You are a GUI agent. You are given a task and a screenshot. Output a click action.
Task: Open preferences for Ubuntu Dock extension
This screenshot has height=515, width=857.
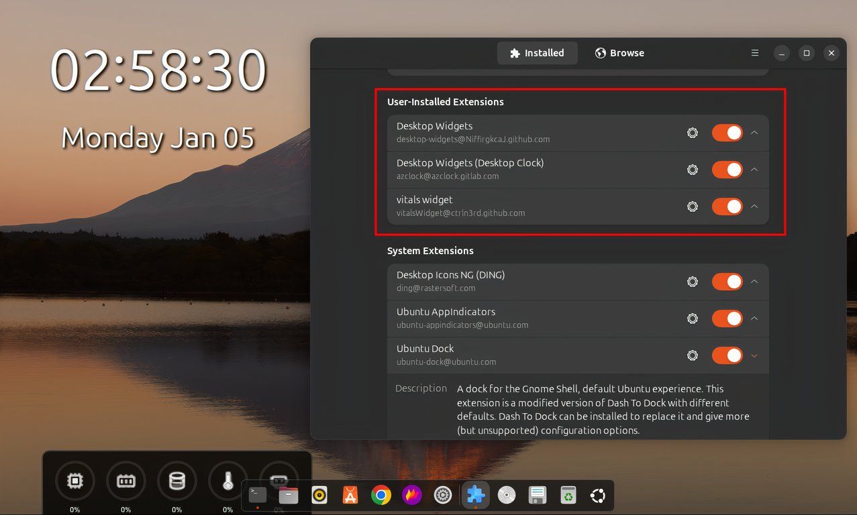[692, 355]
